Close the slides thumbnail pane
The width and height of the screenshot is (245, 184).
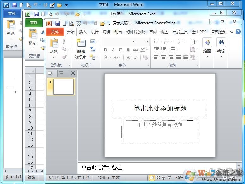(73, 73)
